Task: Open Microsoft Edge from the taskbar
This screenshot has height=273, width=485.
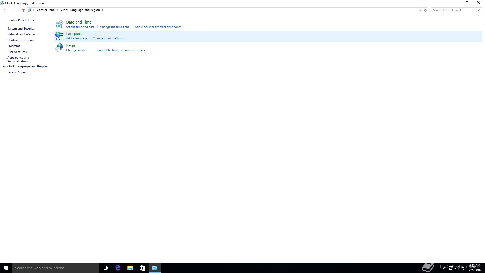Action: pyautogui.click(x=118, y=268)
